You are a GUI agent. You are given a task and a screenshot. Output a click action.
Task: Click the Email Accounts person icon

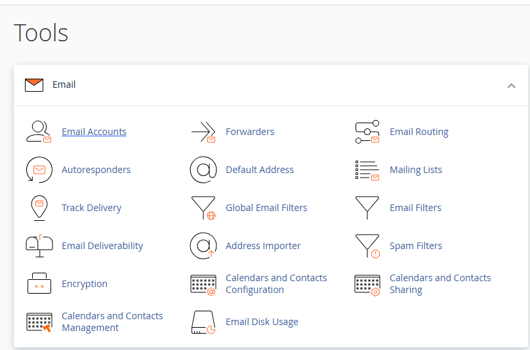(39, 132)
